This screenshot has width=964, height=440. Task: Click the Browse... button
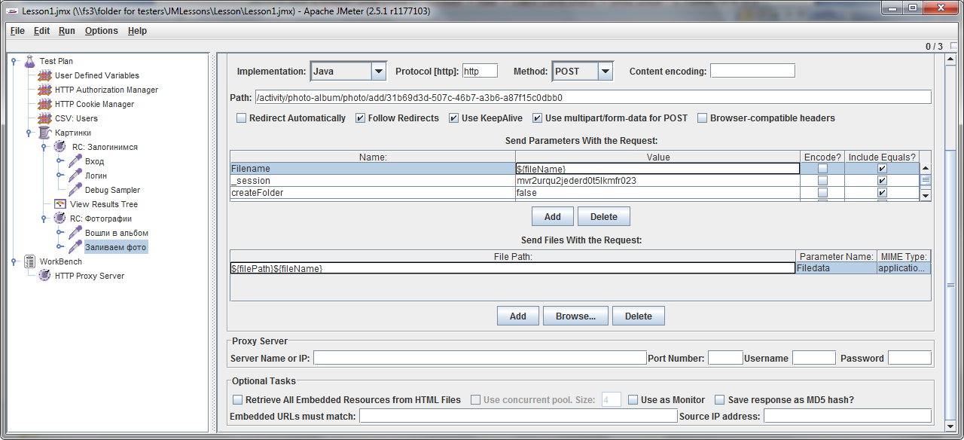click(x=576, y=316)
